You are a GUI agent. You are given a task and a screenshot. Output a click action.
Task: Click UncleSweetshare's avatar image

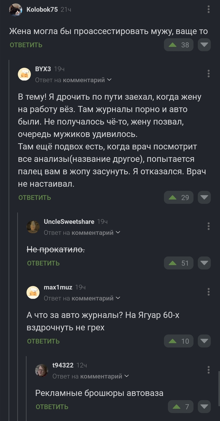pyautogui.click(x=33, y=227)
